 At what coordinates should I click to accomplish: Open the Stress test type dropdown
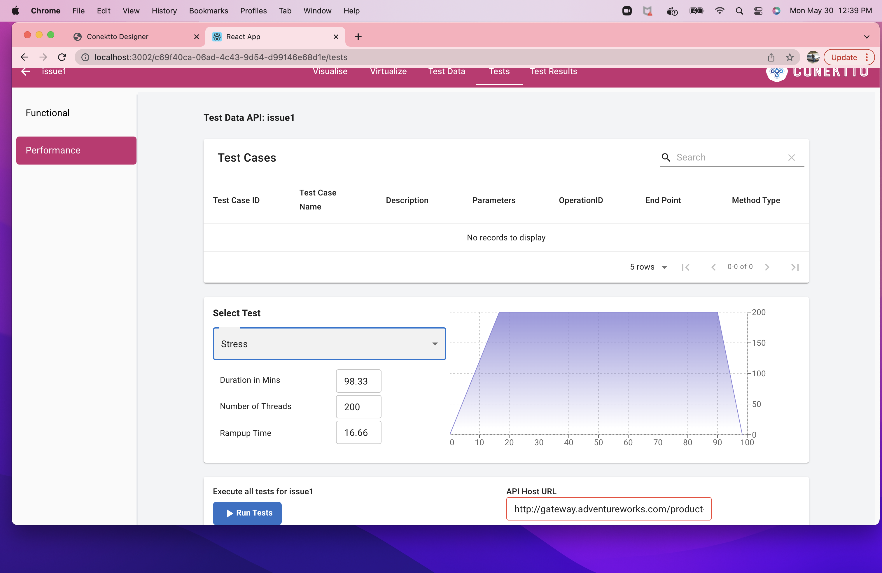329,344
